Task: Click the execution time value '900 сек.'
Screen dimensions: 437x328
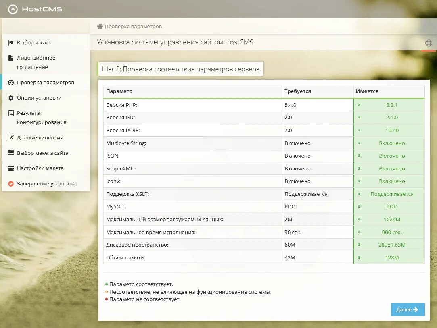Action: tap(392, 232)
